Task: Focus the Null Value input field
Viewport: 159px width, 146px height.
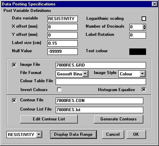Action: pyautogui.click(x=62, y=52)
